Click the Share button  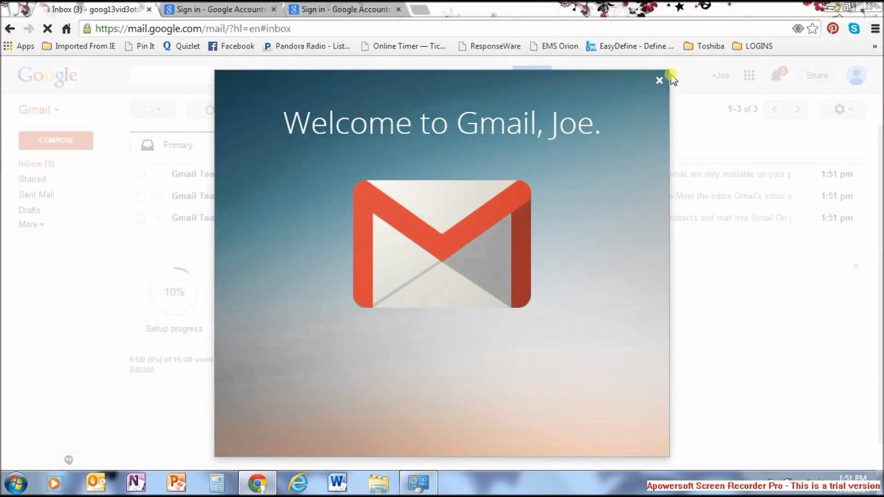click(x=817, y=76)
